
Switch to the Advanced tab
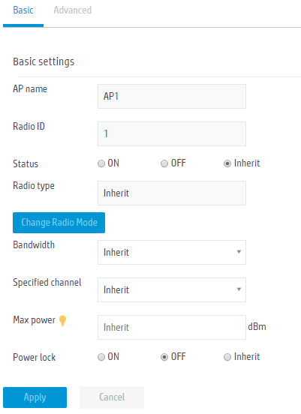click(x=73, y=10)
